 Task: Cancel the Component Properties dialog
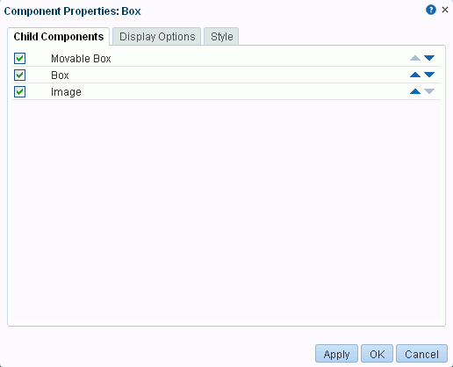pos(421,354)
